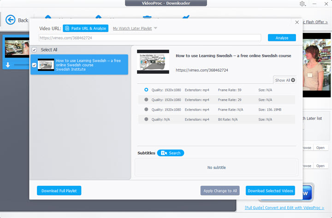Close the video URL dialog
The image size is (332, 218).
pos(297,23)
